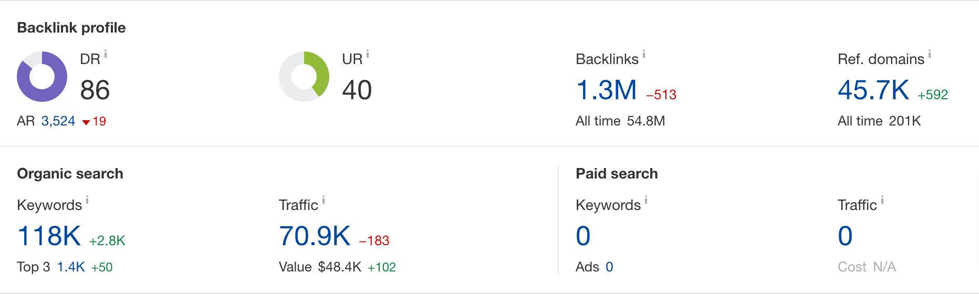Click the paid search Traffic value 0
This screenshot has height=294, width=979.
[845, 236]
